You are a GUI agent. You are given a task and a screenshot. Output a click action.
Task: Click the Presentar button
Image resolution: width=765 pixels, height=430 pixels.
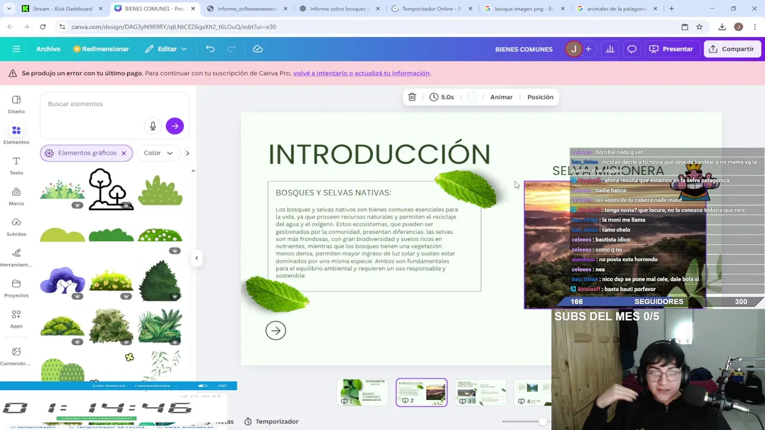(x=671, y=49)
